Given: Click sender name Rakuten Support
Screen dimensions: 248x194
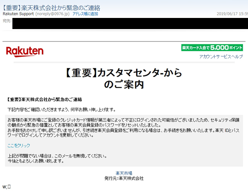Looking at the screenshot, I should [18, 14].
